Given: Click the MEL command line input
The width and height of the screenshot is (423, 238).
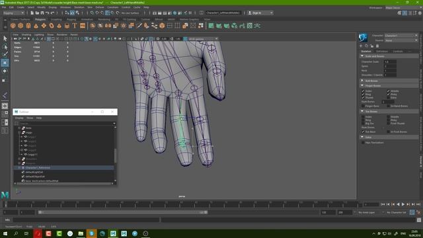Looking at the screenshot, I should pyautogui.click(x=87, y=220).
